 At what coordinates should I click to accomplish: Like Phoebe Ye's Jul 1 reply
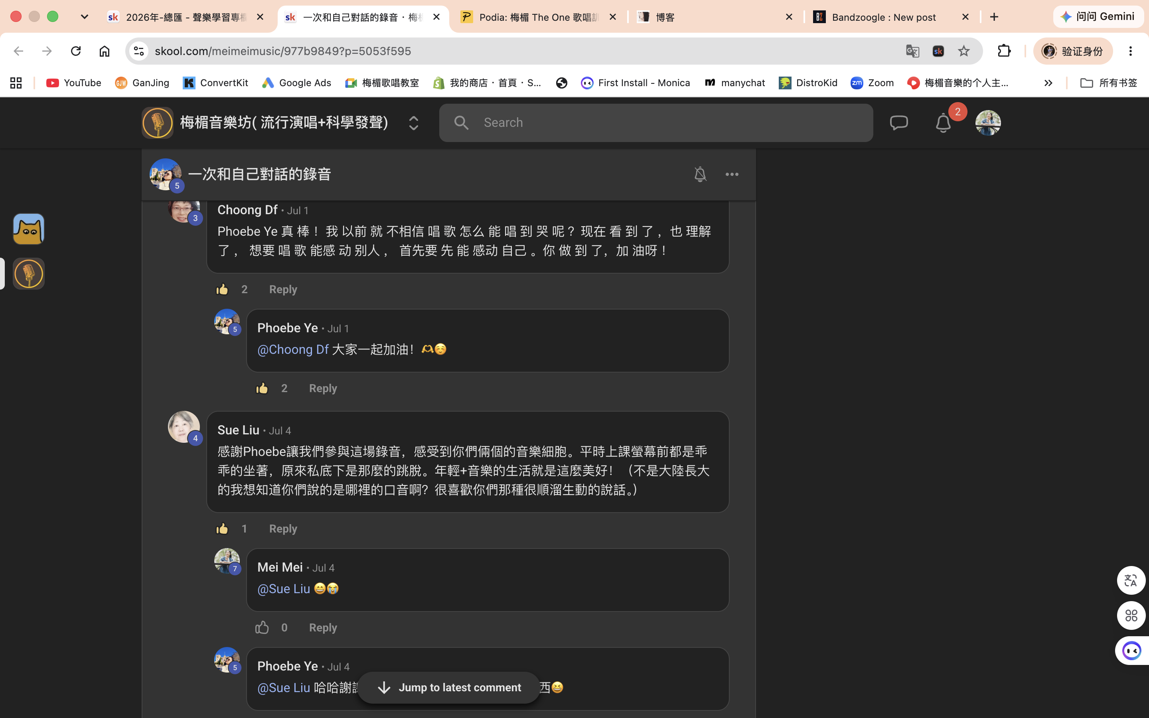point(262,388)
